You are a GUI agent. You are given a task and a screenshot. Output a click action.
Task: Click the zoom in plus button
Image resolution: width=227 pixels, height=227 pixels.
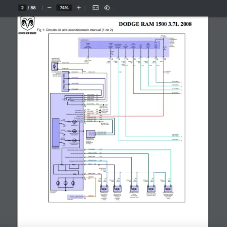click(79, 8)
